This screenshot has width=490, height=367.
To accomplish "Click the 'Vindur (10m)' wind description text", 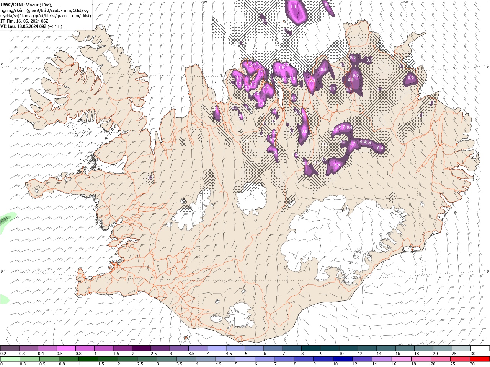I will pos(39,5).
